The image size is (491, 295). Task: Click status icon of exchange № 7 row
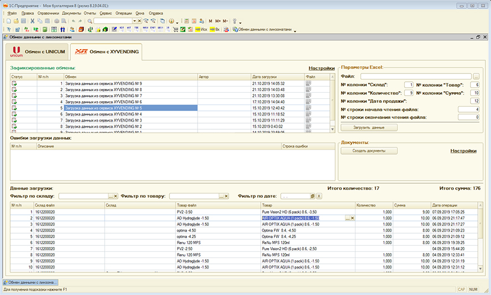tap(14, 96)
